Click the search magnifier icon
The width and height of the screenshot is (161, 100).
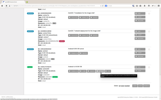coord(133,6)
